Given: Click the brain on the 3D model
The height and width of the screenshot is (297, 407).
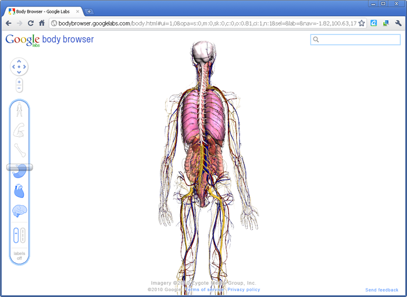Looking at the screenshot, I should coord(203,52).
